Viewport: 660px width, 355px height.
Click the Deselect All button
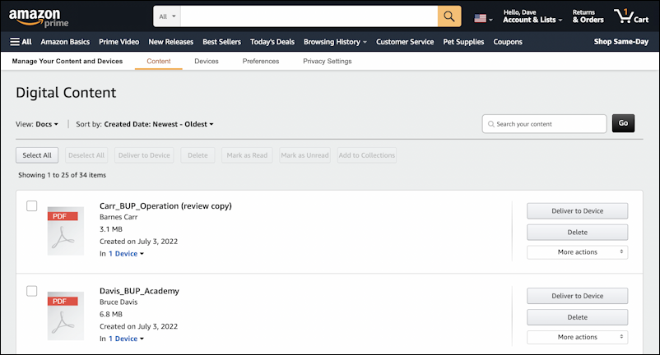(86, 155)
